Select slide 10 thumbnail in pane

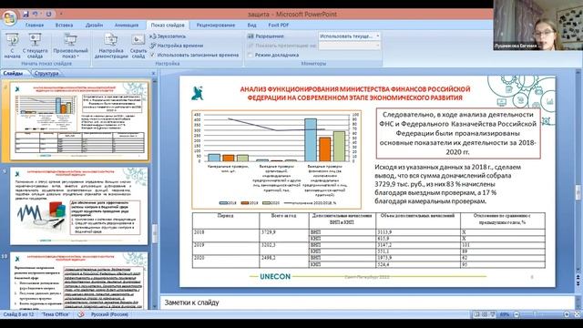click(79, 281)
